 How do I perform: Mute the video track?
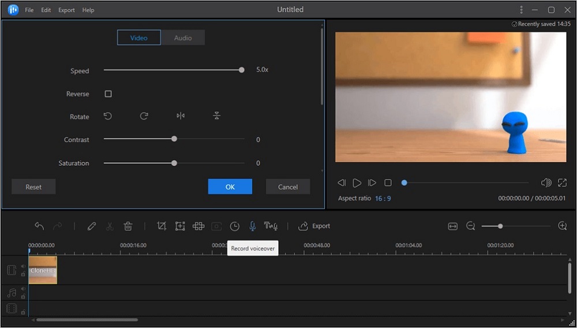pos(23,267)
